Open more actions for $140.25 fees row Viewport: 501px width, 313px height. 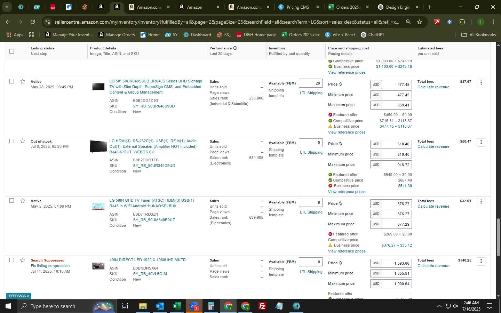(x=481, y=261)
